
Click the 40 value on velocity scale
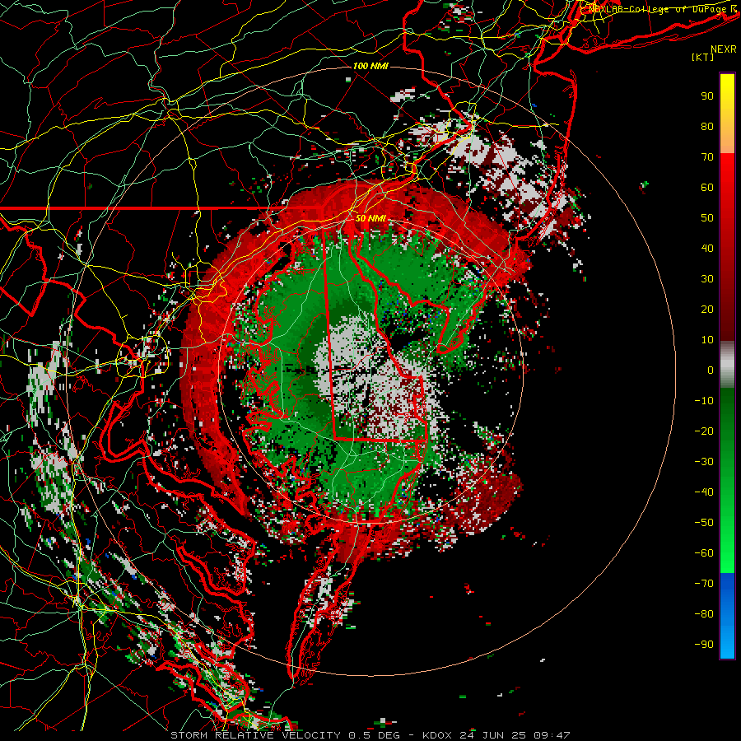[707, 248]
